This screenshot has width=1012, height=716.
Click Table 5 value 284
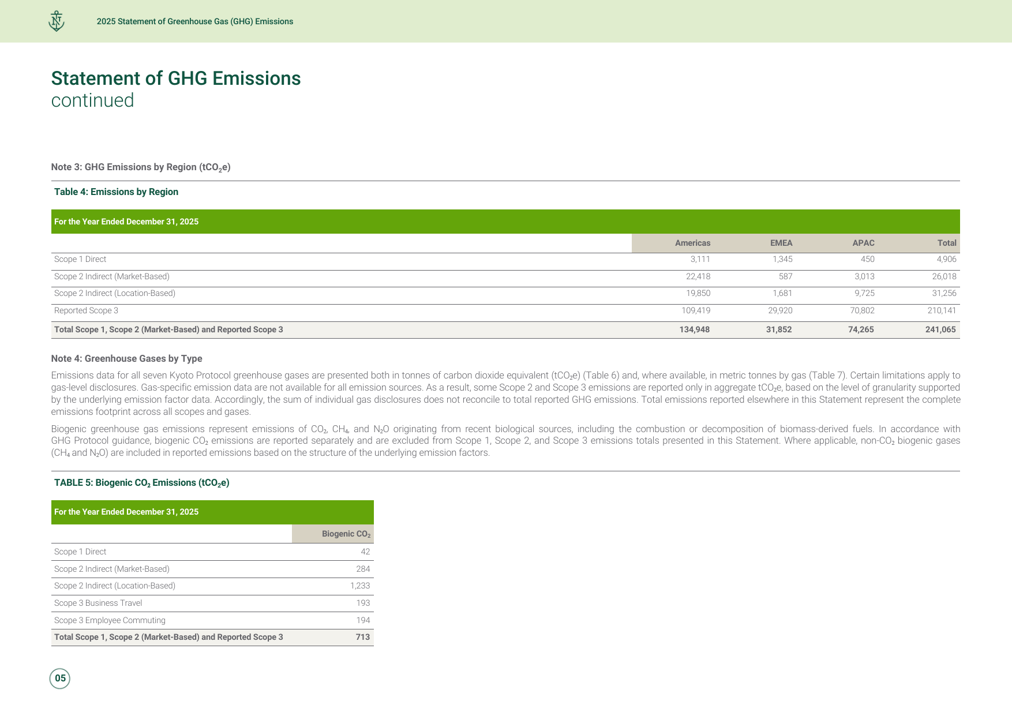363,569
